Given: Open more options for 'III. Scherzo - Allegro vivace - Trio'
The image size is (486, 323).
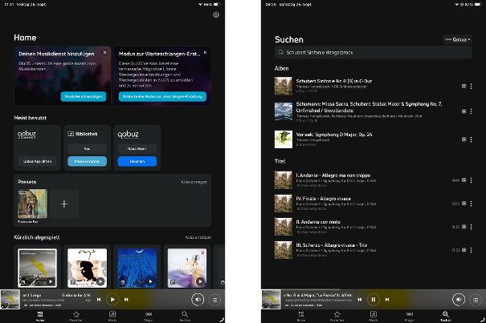Looking at the screenshot, I should click(x=471, y=250).
